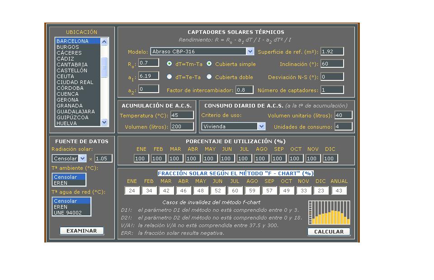
Task: Click Superficie de ref. field
Action: (332, 51)
